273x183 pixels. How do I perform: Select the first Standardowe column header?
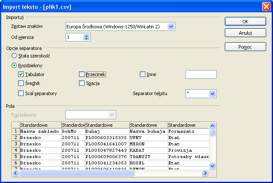pos(41,125)
